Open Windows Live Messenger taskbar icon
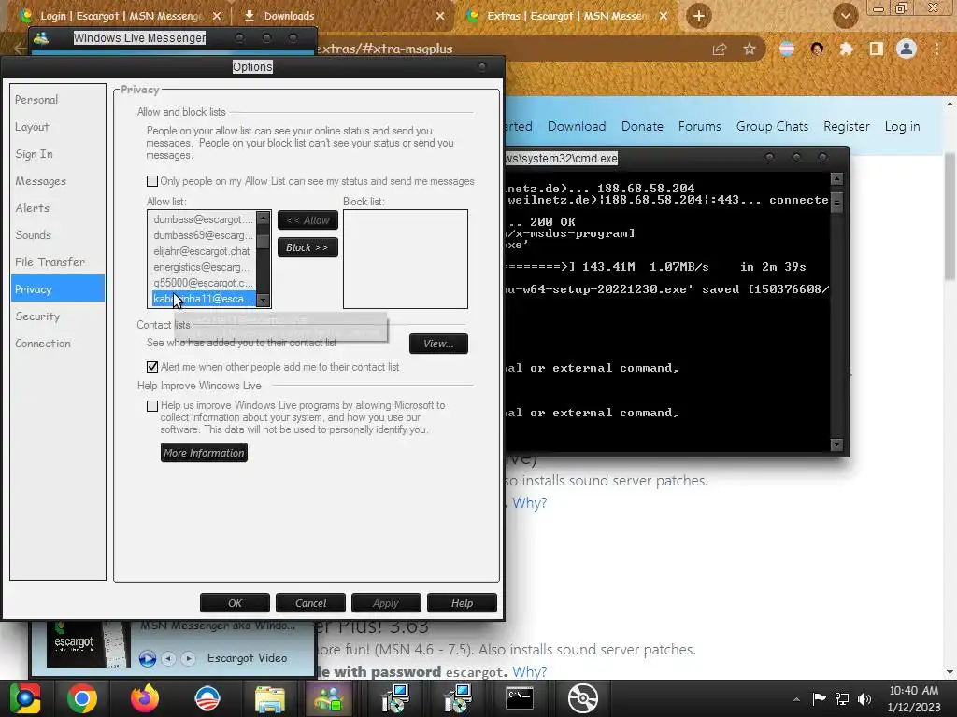957x717 pixels. 329,698
